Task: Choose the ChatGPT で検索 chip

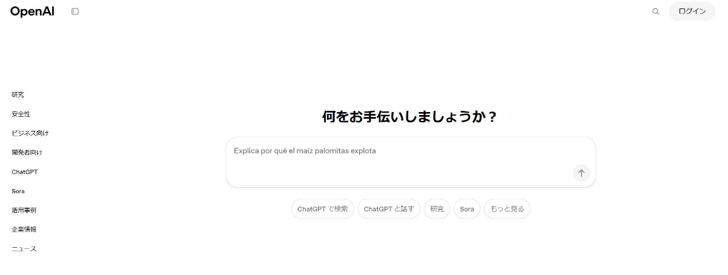Action: click(322, 209)
